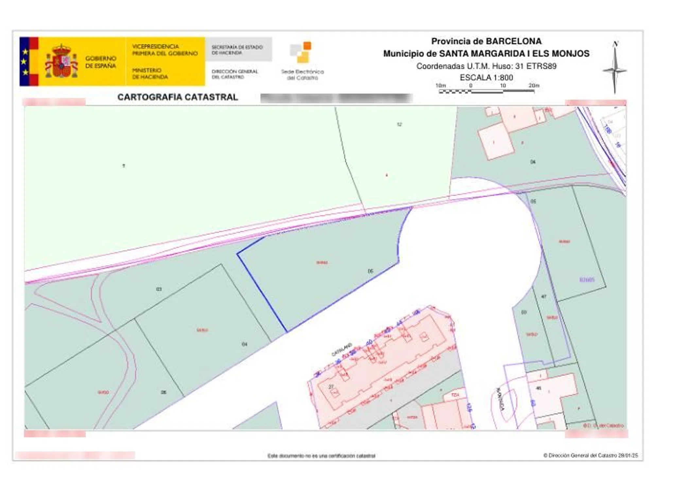Viewport: 676px width, 490px height.
Task: Click the blurred grey reference bar
Action: pos(336,98)
